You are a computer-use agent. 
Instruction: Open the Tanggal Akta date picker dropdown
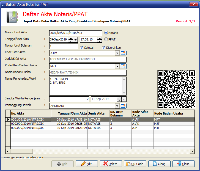coord(76,40)
